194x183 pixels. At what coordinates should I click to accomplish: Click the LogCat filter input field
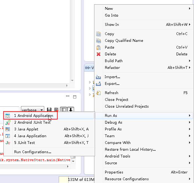(10, 109)
